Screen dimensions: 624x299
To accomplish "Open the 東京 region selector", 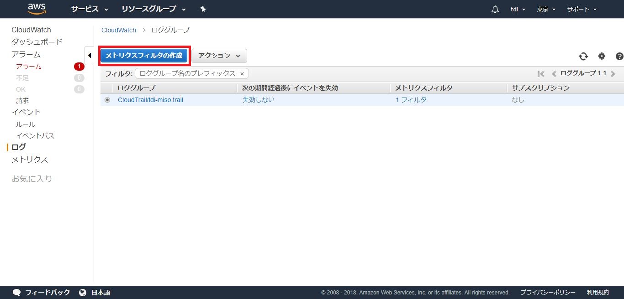I will click(546, 9).
